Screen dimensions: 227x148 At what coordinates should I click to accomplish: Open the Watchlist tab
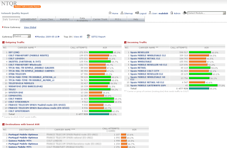65,19
